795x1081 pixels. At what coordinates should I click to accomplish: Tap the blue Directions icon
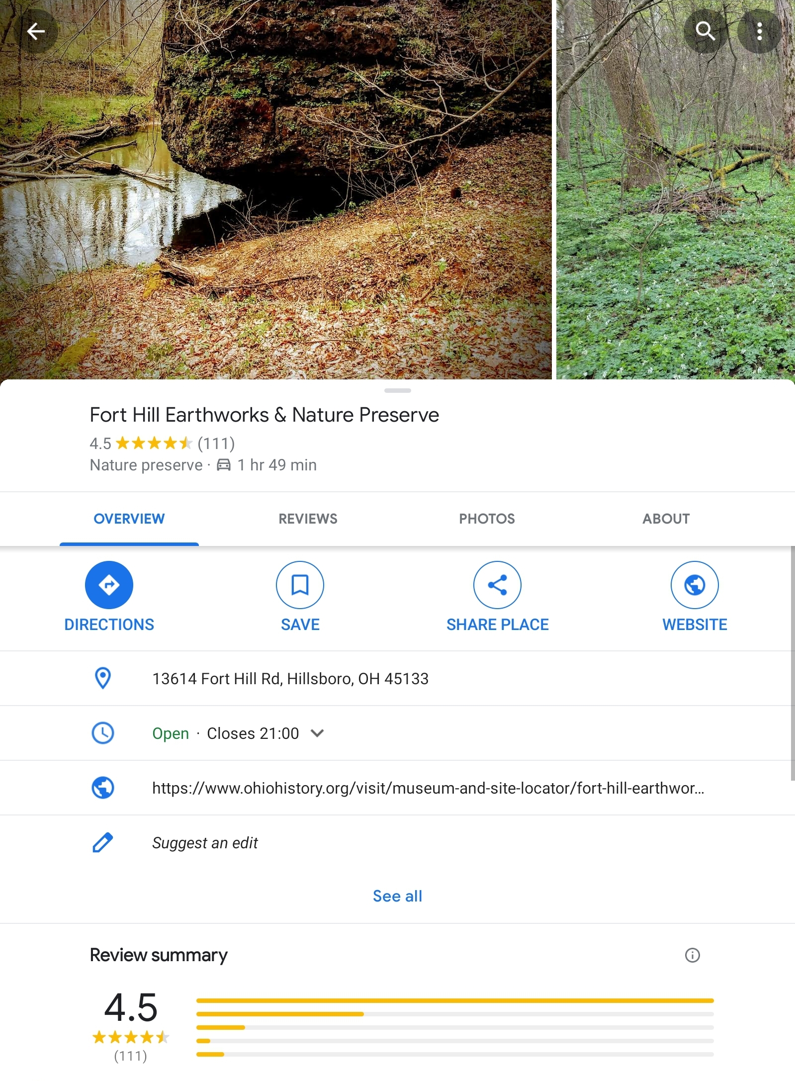tap(109, 585)
